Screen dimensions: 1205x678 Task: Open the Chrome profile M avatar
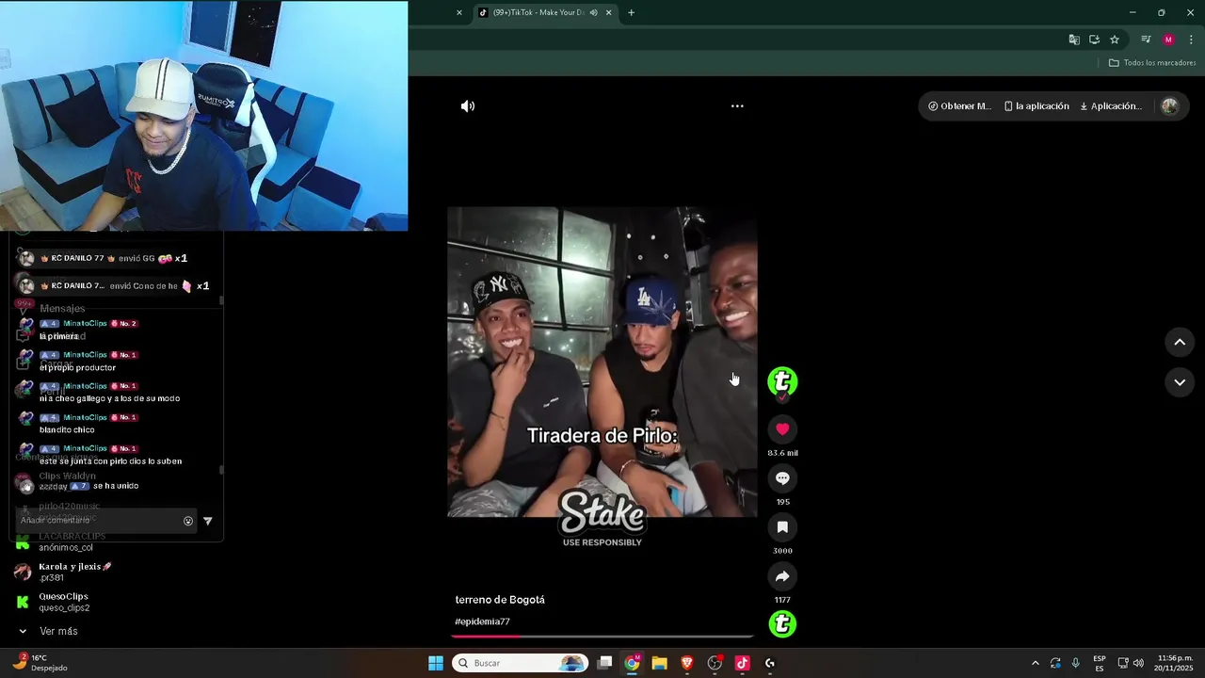pyautogui.click(x=1168, y=40)
